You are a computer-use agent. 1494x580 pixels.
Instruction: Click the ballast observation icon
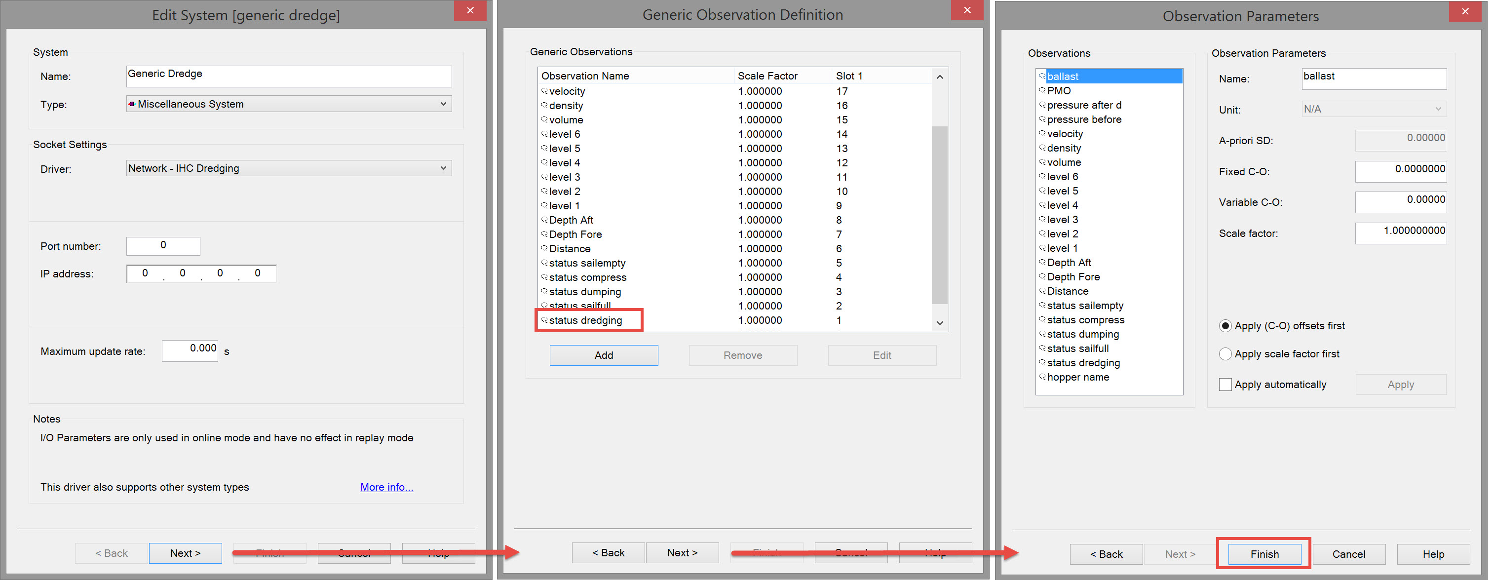[x=1042, y=76]
